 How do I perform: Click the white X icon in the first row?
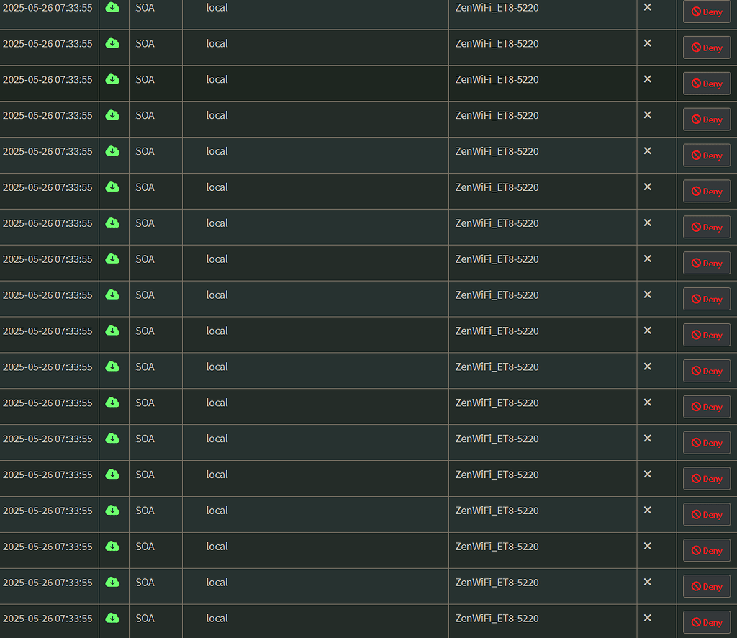point(647,7)
